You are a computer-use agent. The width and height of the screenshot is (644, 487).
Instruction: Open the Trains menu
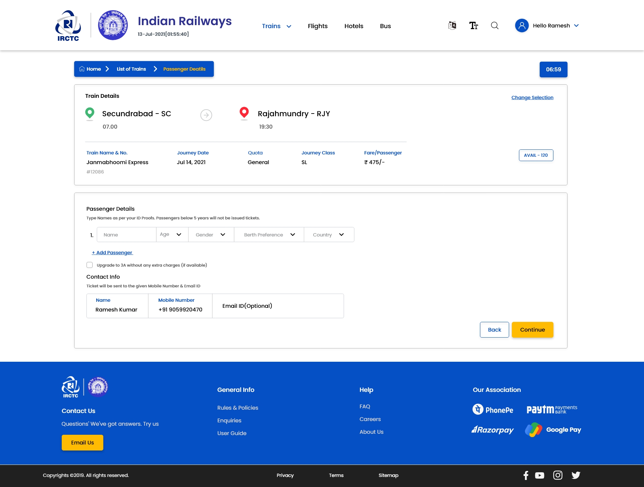[276, 26]
